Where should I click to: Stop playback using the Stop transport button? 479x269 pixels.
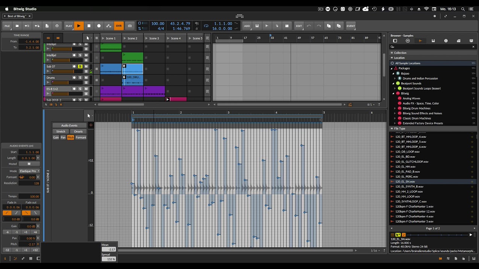[89, 26]
